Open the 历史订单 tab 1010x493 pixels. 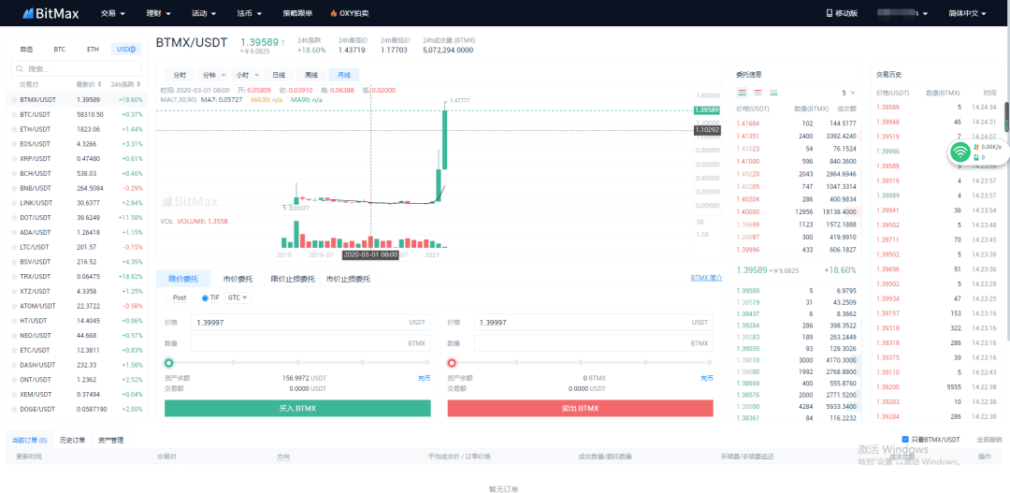(72, 441)
